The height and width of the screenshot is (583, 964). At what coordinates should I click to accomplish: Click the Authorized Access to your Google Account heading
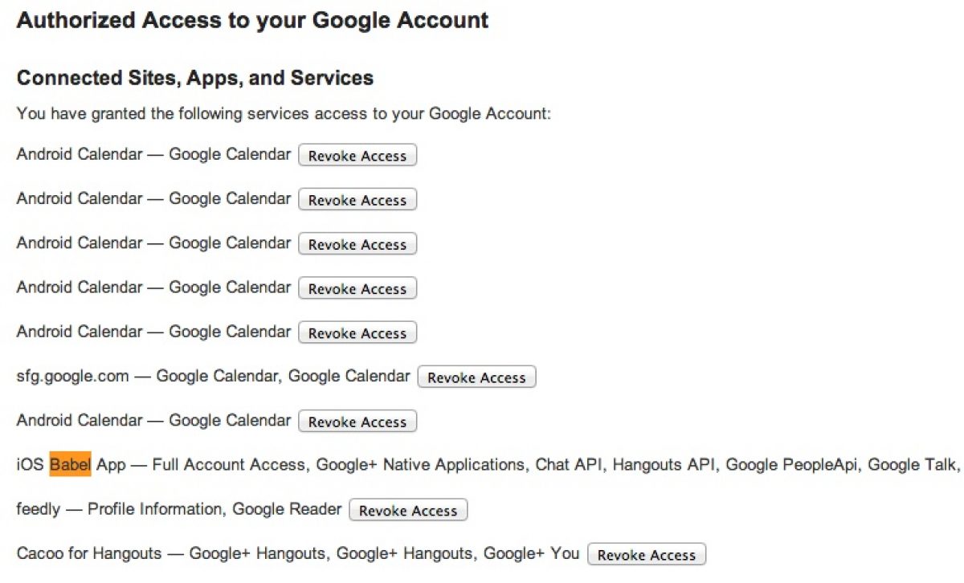pyautogui.click(x=252, y=21)
